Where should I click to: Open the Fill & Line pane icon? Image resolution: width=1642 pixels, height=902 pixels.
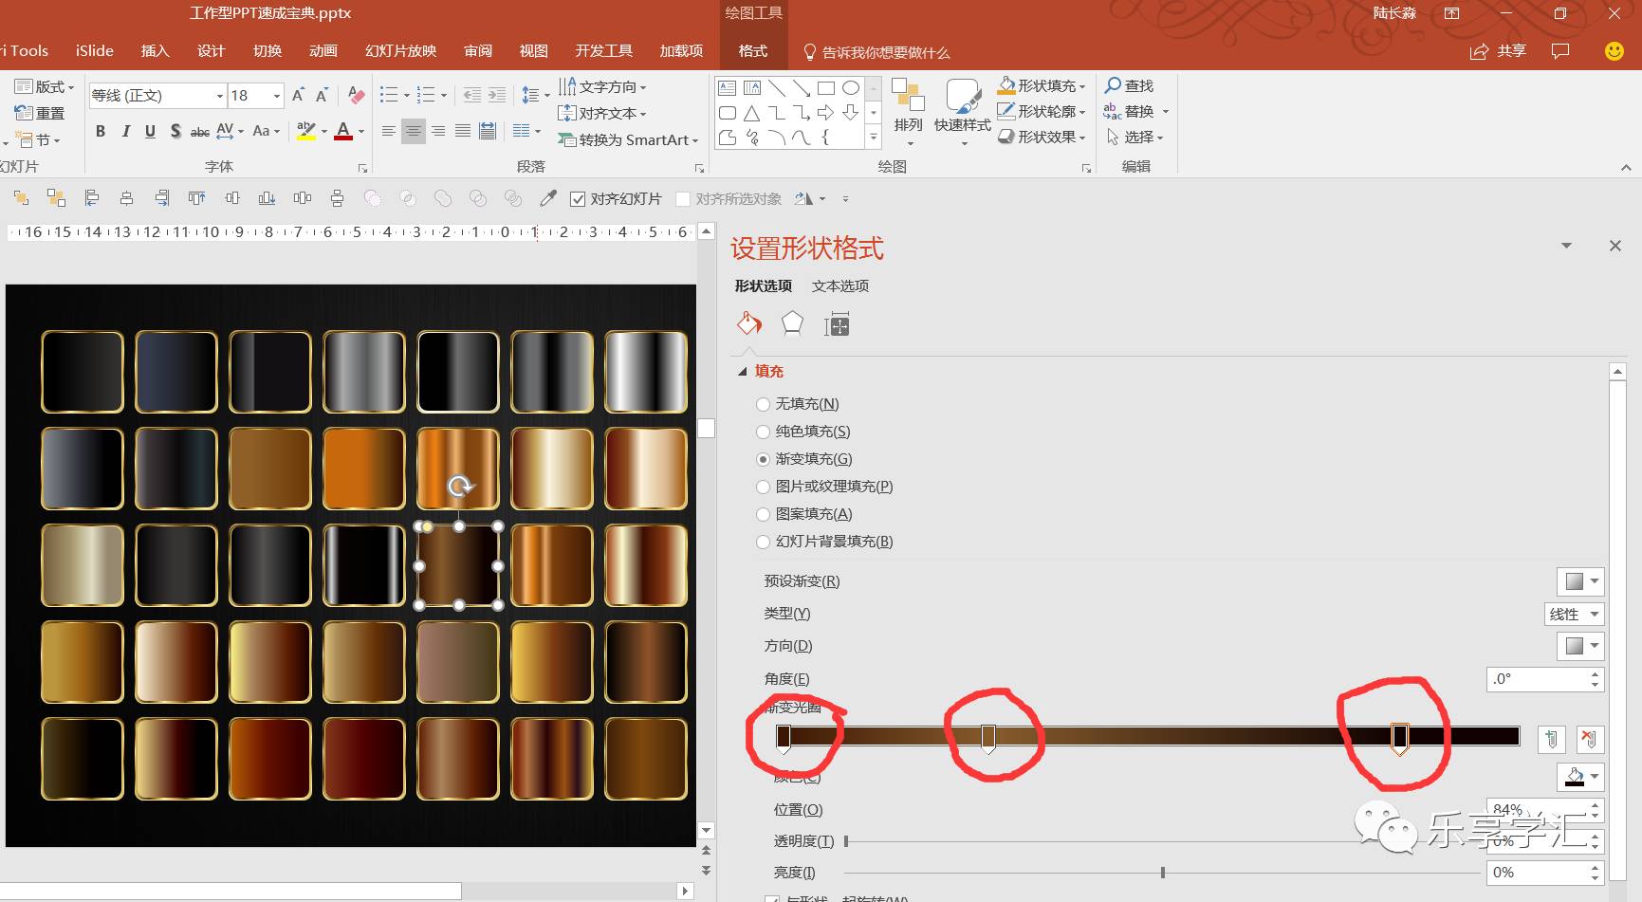(749, 324)
